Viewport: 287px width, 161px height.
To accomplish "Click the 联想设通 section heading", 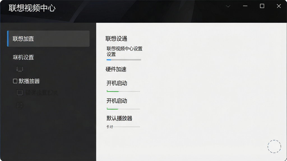I will (116, 39).
